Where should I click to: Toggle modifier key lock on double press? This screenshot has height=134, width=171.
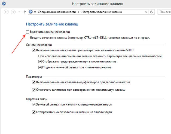point(34,82)
